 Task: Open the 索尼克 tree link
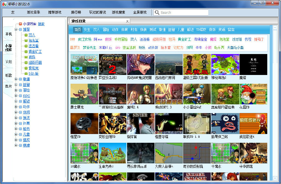coord(33,68)
